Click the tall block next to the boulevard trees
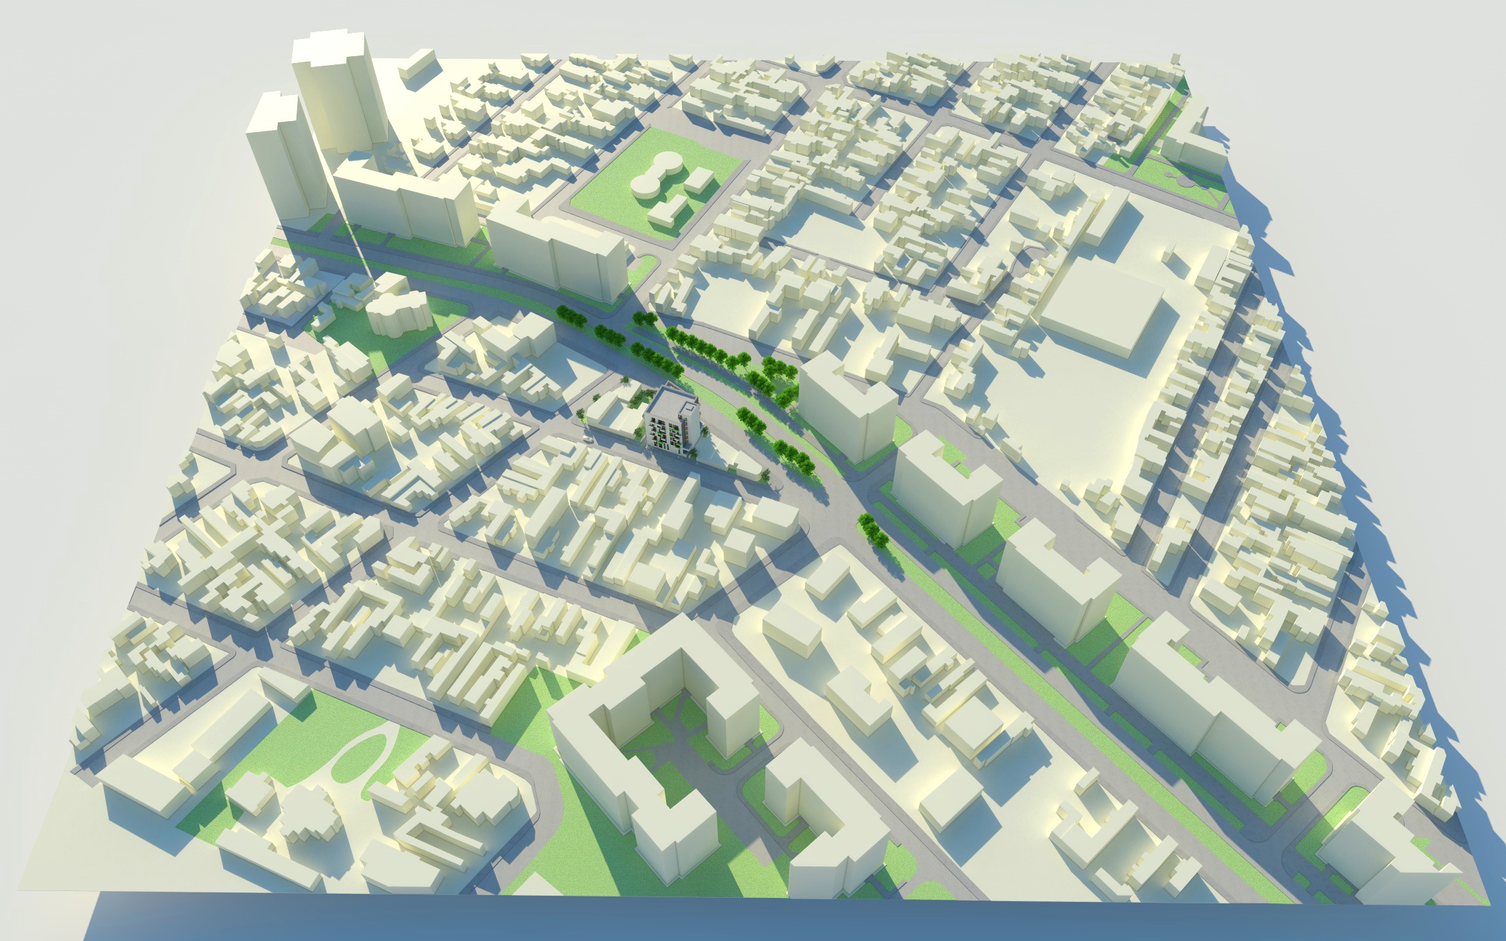Screen dimensions: 1506x941 coord(847,407)
